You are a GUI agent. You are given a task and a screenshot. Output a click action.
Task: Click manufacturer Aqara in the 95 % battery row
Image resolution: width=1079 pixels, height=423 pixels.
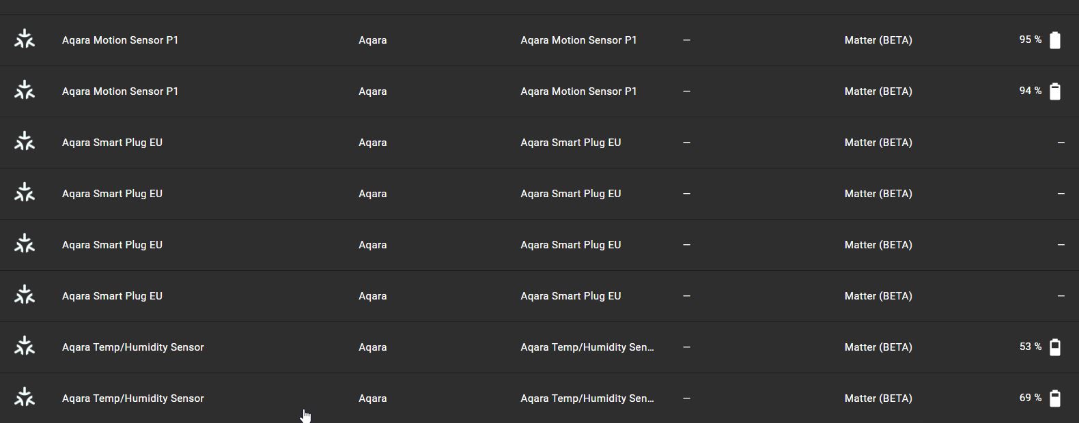(373, 40)
